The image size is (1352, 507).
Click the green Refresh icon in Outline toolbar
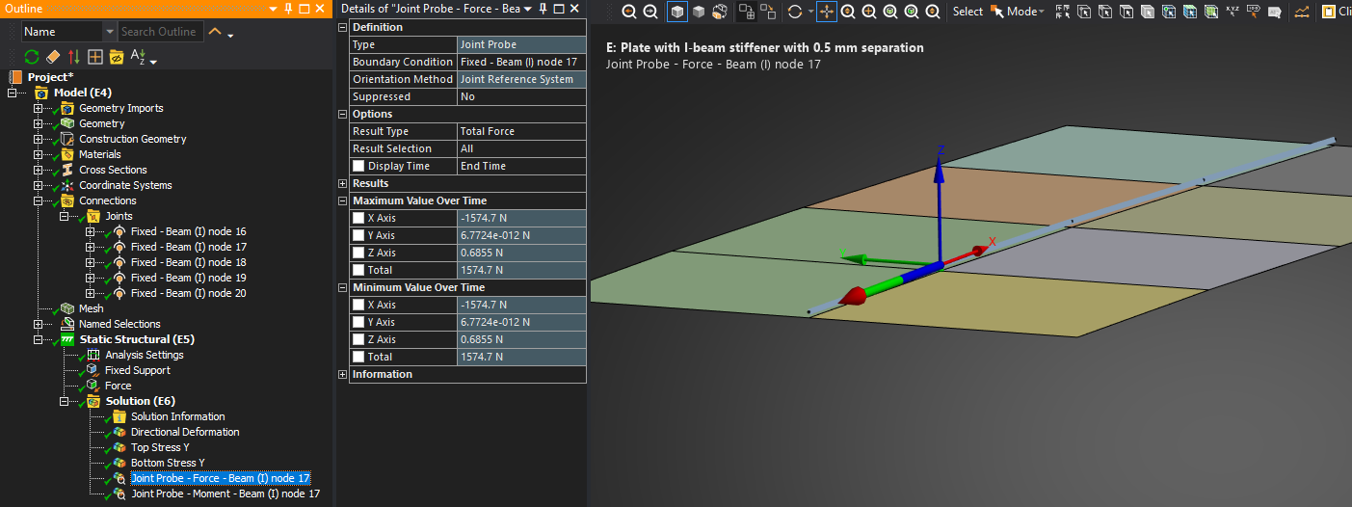point(32,58)
